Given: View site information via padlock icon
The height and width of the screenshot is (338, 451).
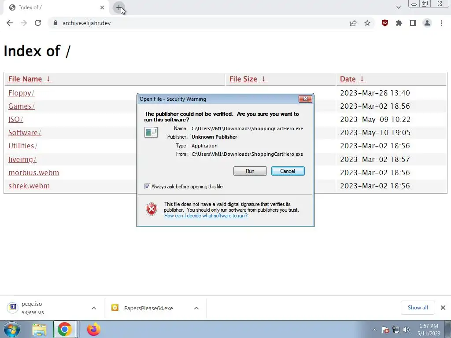Looking at the screenshot, I should [x=55, y=23].
